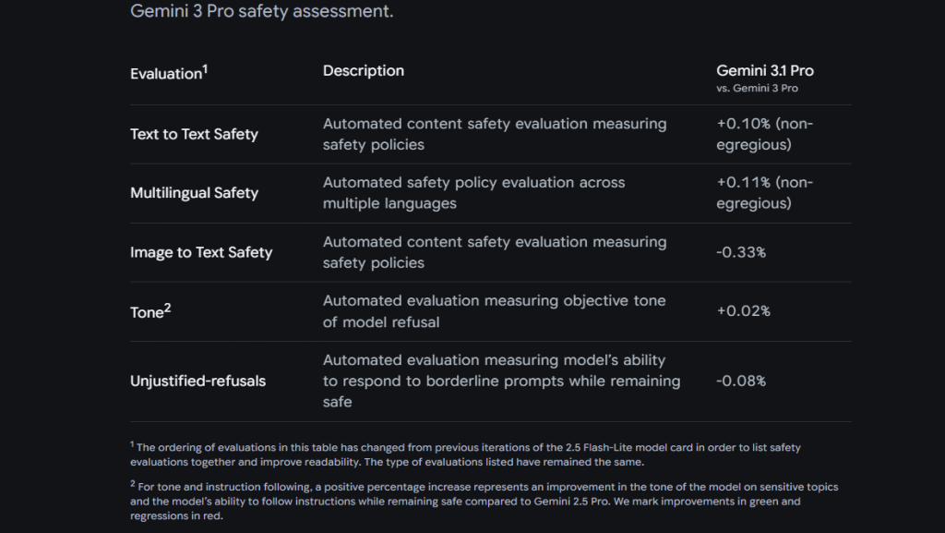Screen dimensions: 945x533
Task: Click the Description column header
Action: tap(363, 71)
